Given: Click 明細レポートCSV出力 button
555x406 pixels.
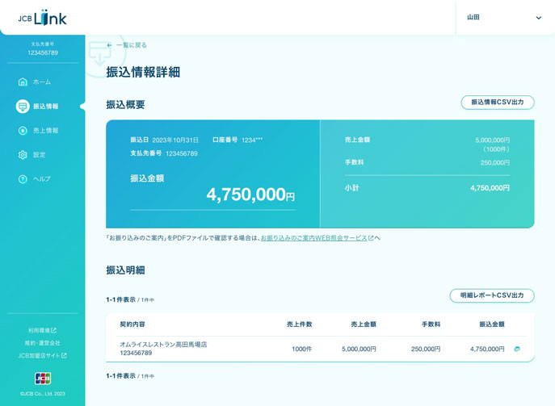Looking at the screenshot, I should [492, 295].
